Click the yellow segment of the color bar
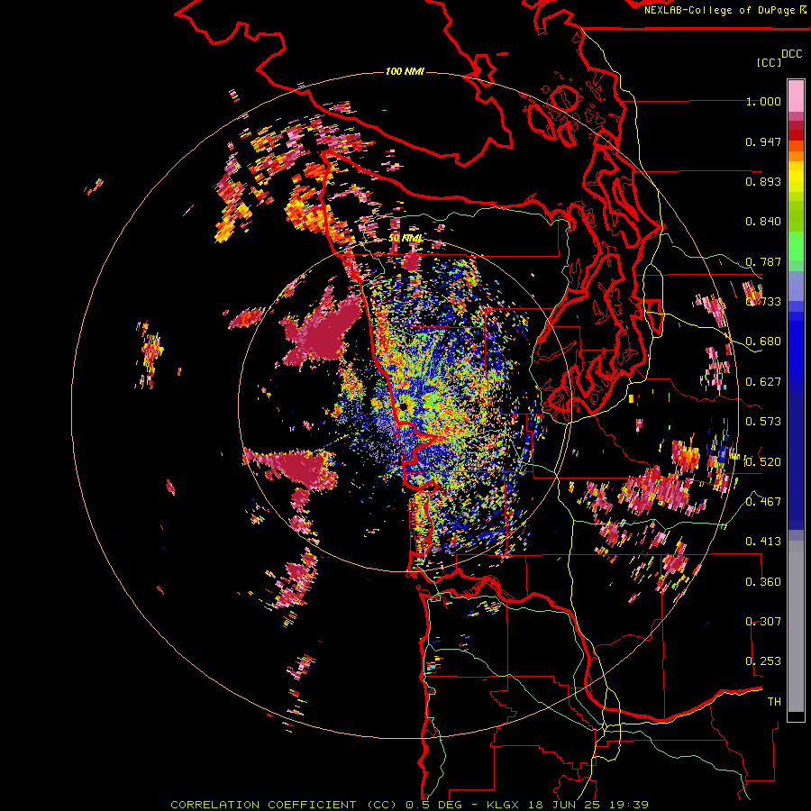This screenshot has height=811, width=811. 796,177
